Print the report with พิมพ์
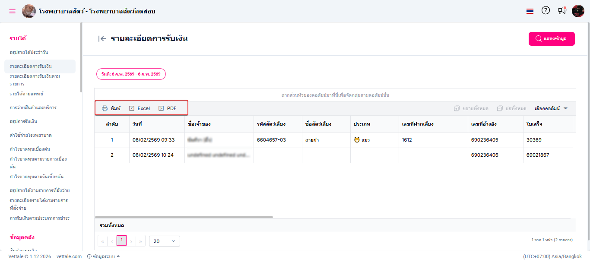The height and width of the screenshot is (262, 590). point(111,108)
